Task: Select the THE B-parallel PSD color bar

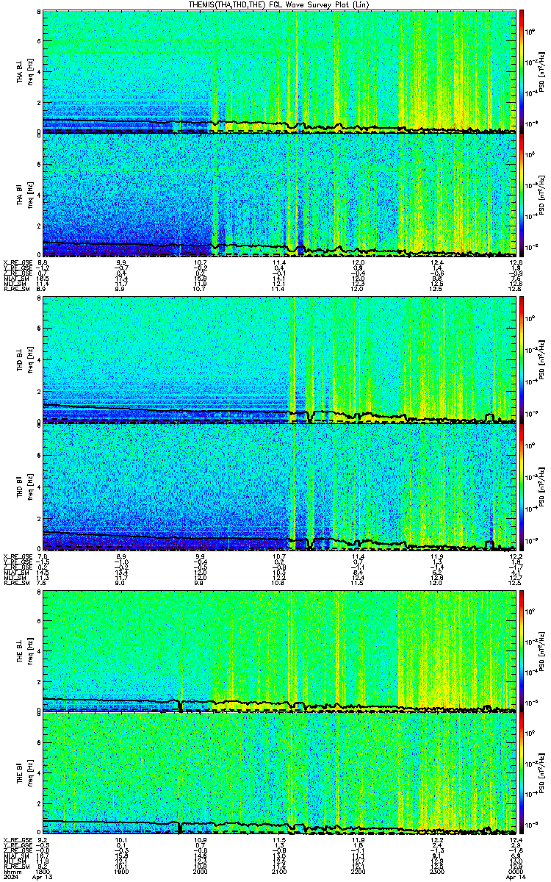Action: tap(522, 773)
